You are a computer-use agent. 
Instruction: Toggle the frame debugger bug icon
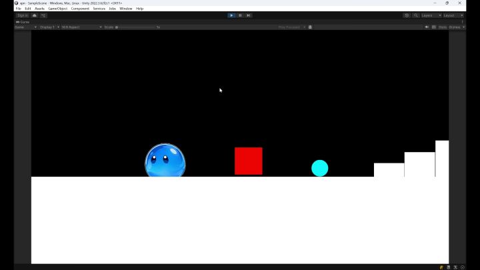(310, 27)
